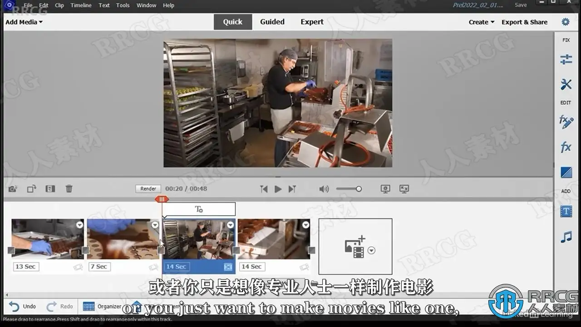This screenshot has width=581, height=327.
Task: Open the Adjust panel sliders icon
Action: [566, 59]
